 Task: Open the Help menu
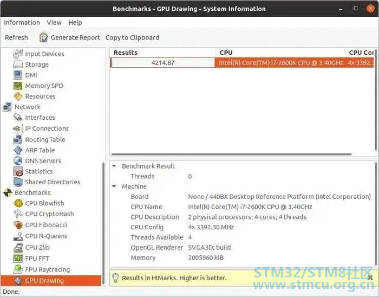point(75,23)
